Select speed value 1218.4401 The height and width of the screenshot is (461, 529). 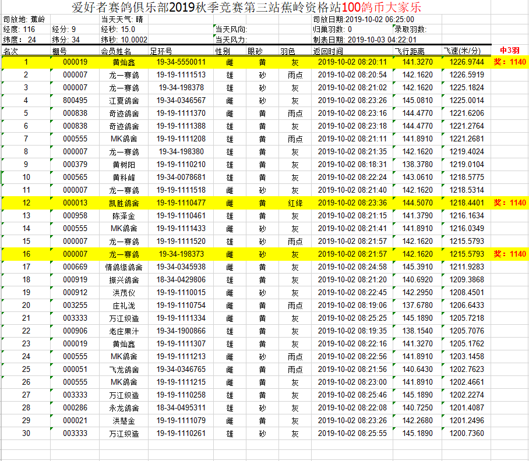tap(467, 203)
